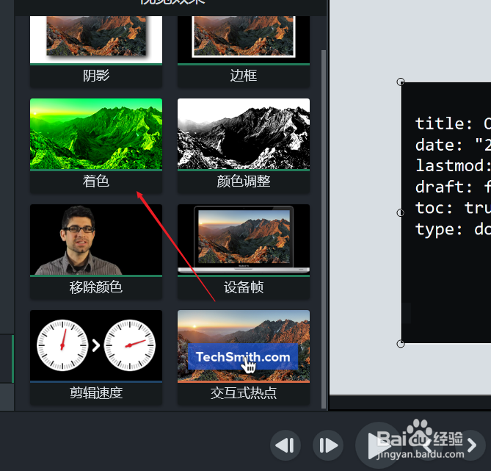491x471 pixels.
Task: Pick the 设备帧 device frame effect
Action: (244, 251)
